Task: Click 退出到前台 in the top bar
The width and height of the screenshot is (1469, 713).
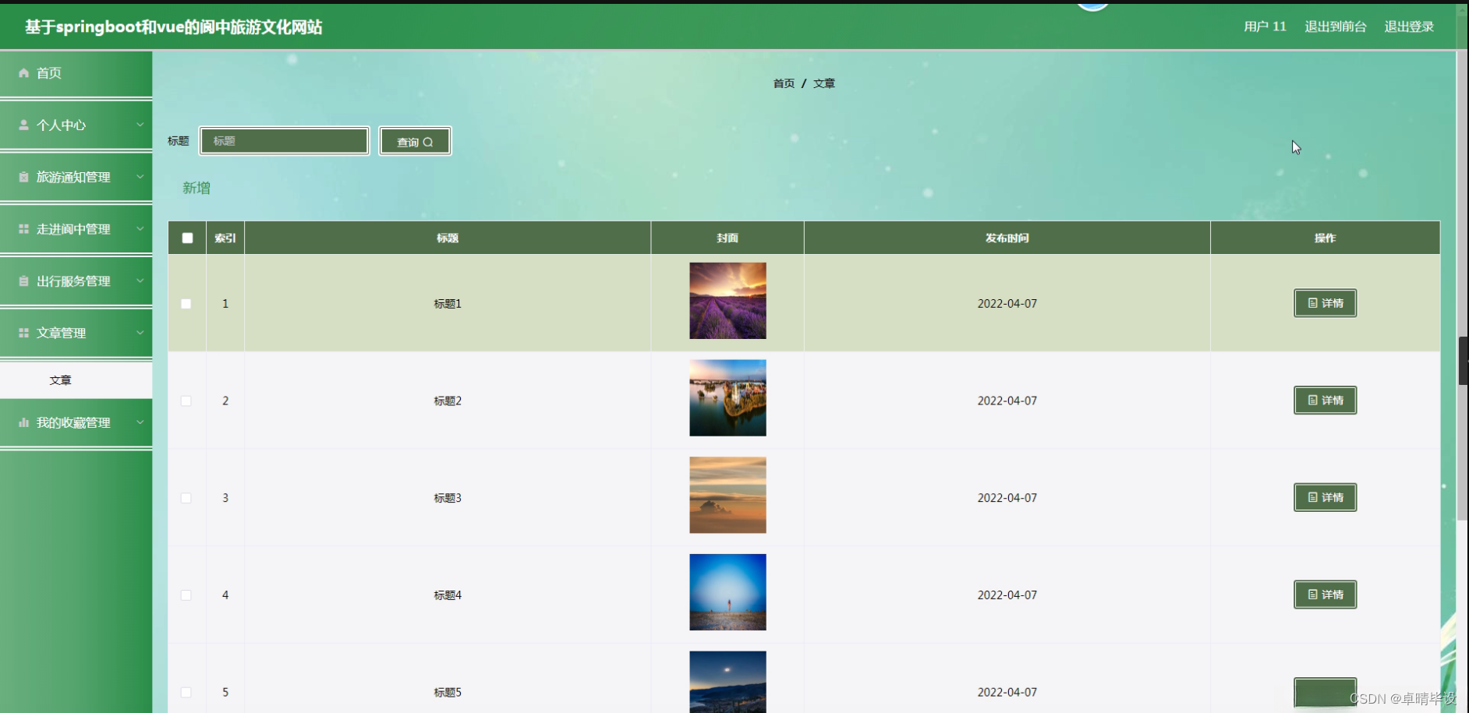Action: coord(1335,26)
